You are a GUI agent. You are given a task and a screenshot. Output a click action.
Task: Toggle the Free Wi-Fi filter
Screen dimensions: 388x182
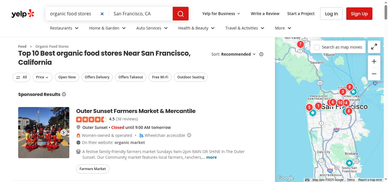[160, 77]
